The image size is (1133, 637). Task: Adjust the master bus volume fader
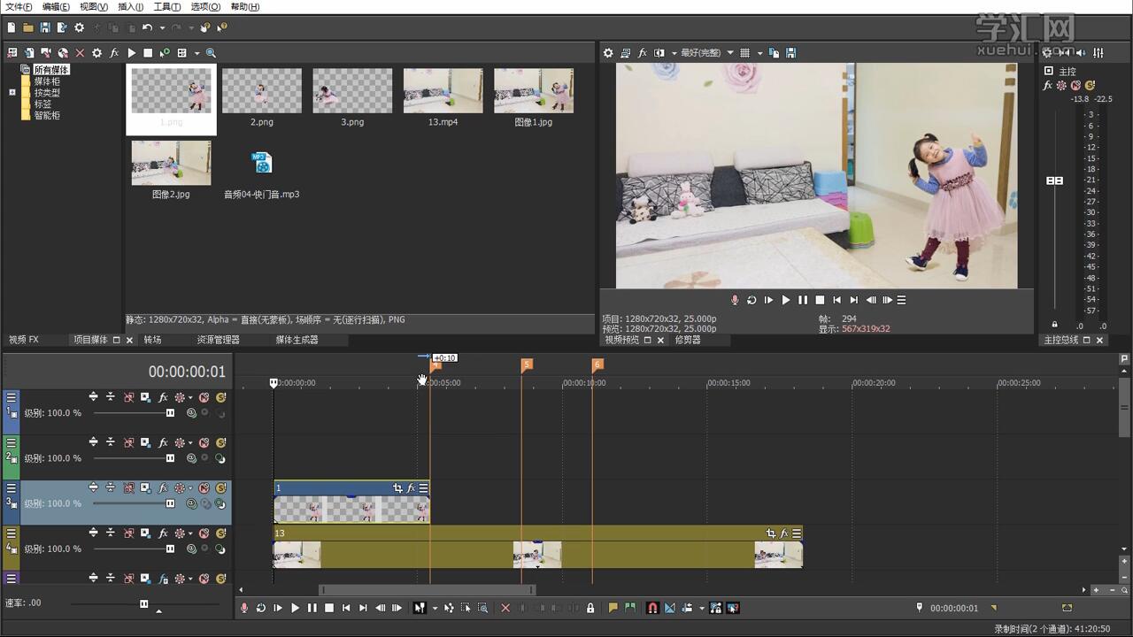pyautogui.click(x=1054, y=180)
